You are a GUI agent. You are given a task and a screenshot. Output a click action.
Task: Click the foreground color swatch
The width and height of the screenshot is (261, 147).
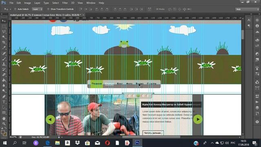(3, 132)
